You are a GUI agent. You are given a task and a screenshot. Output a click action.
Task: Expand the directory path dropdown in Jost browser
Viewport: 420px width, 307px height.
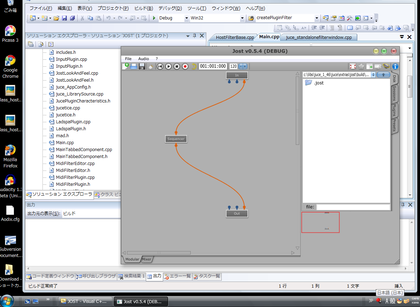373,75
